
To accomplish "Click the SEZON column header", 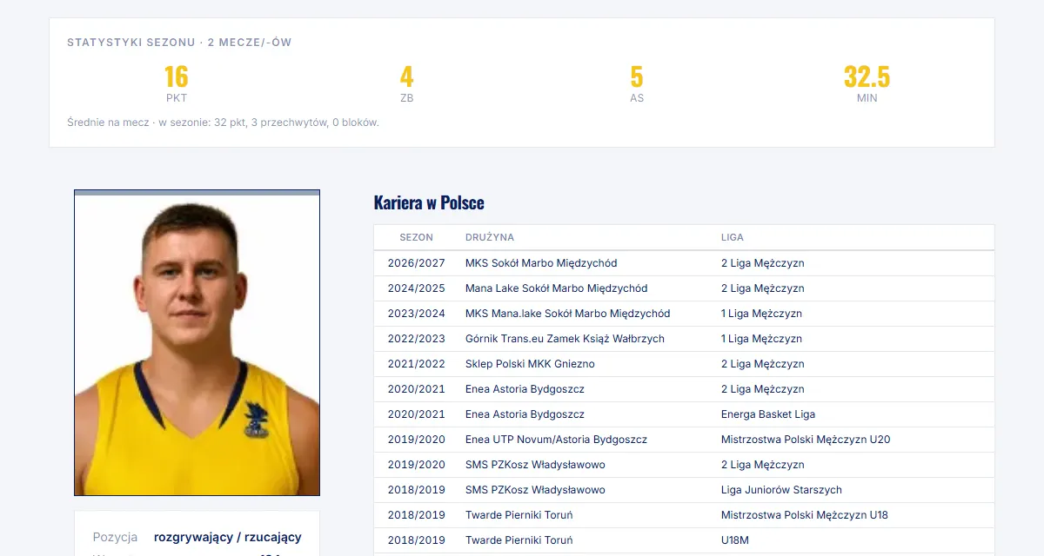I will (416, 237).
